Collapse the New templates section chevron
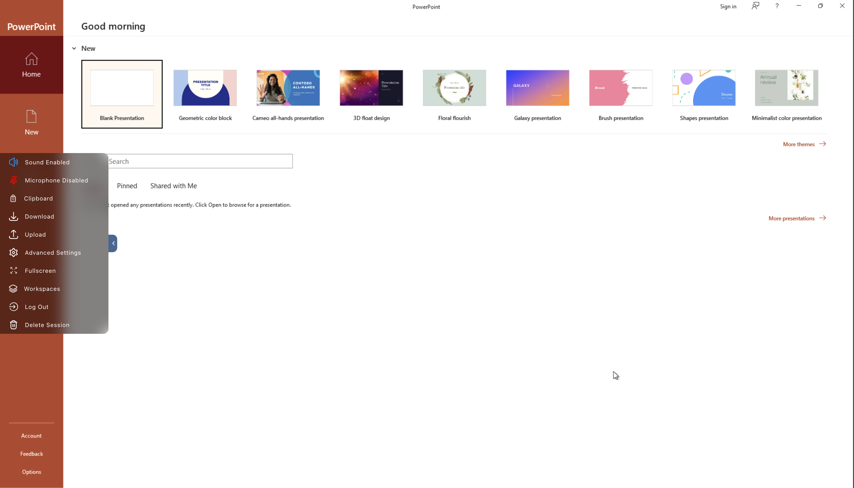This screenshot has height=488, width=854. point(74,48)
